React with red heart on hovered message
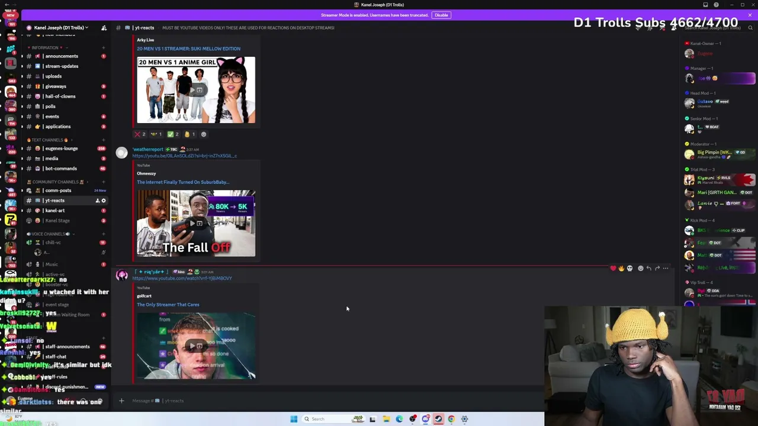Viewport: 758px width, 426px height. click(613, 269)
